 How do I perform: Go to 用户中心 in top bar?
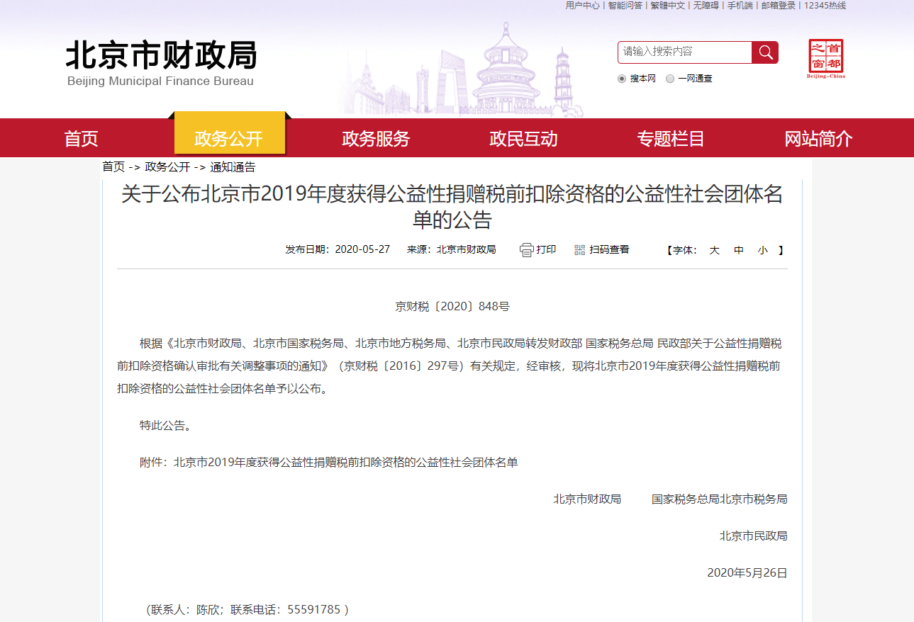[583, 5]
